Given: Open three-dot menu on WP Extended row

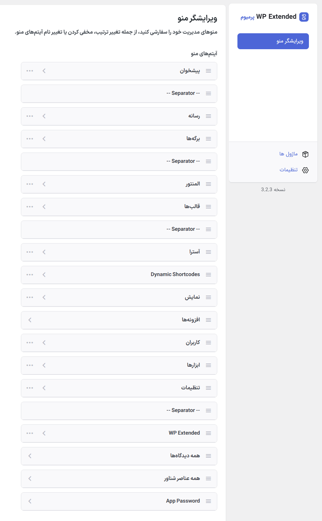Looking at the screenshot, I should click(x=30, y=434).
